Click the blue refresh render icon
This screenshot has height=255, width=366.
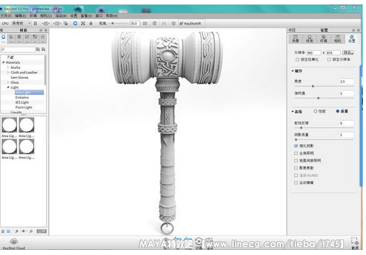[75, 23]
